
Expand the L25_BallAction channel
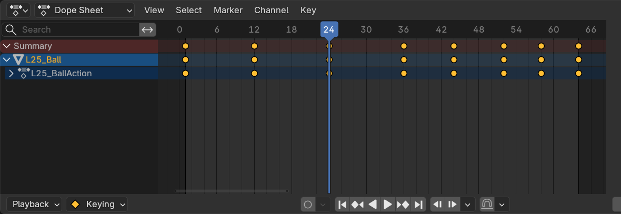pyautogui.click(x=11, y=74)
